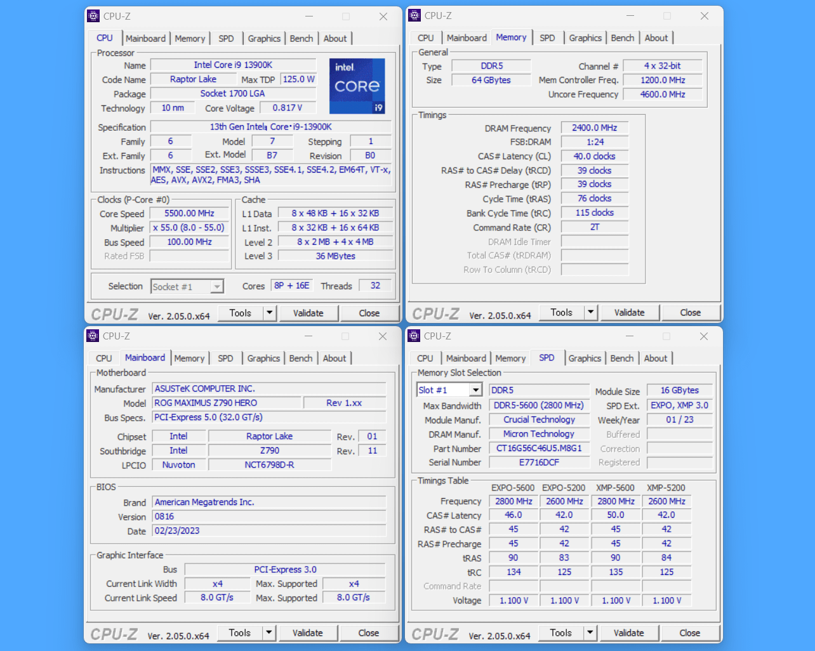
Task: Click the NCT6798D-R LPCIO value
Action: click(270, 464)
